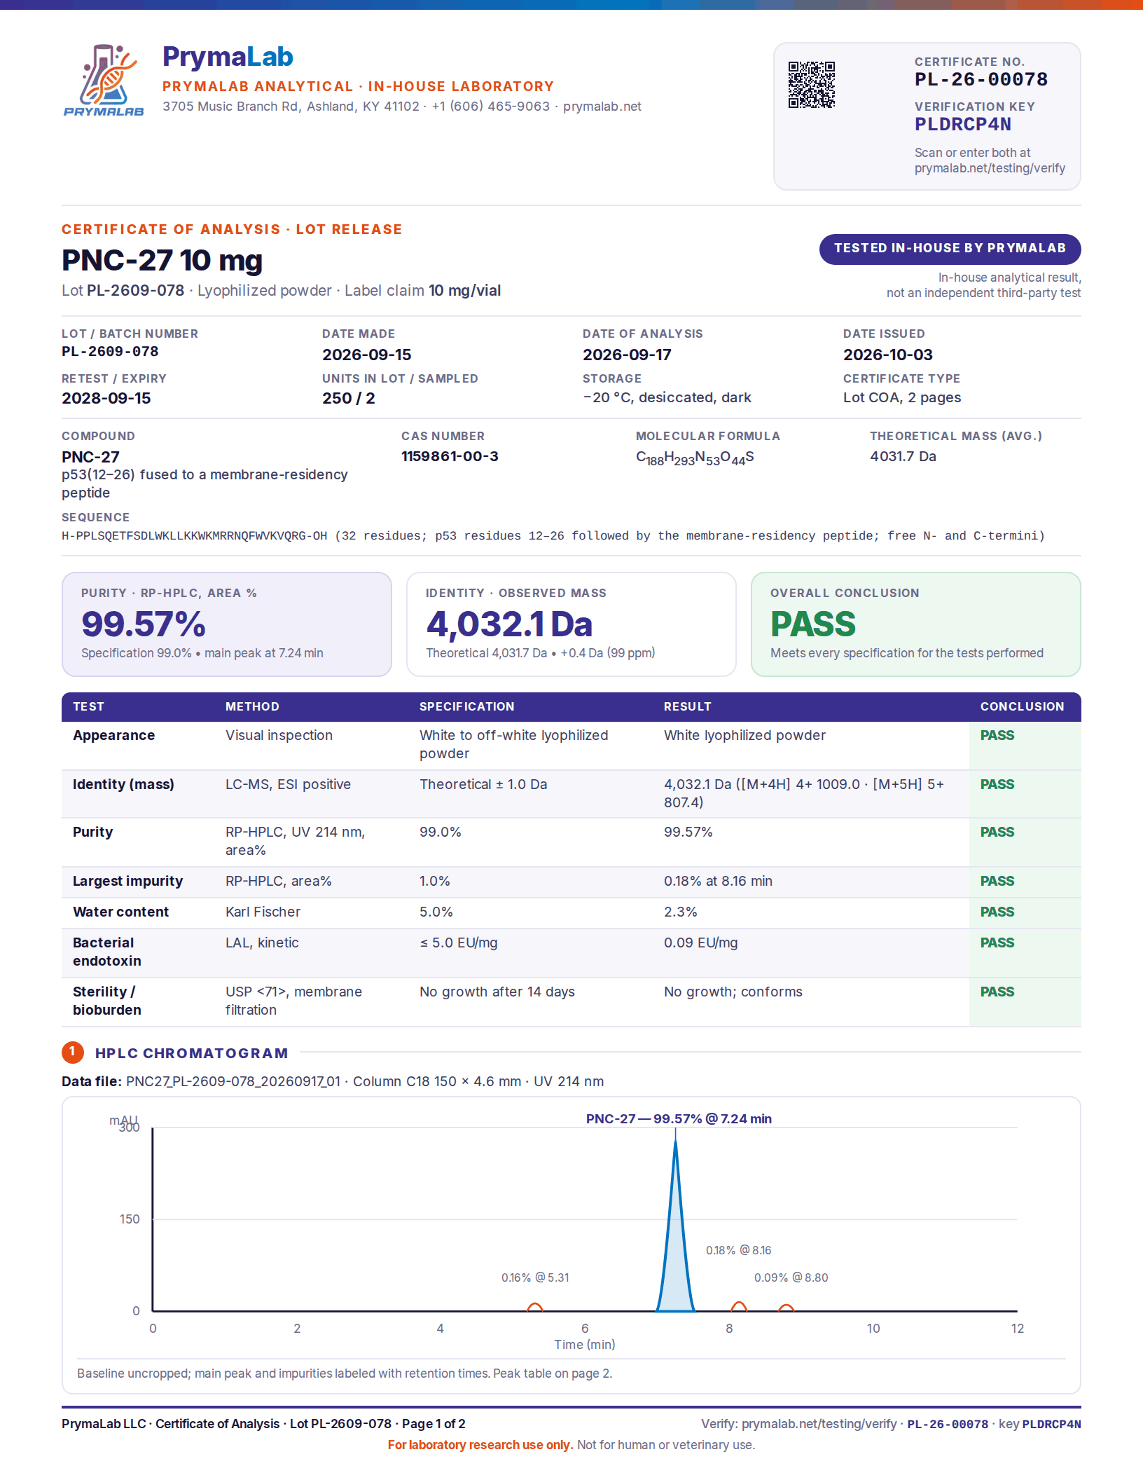Click the Overall Conclusion PASS card

(915, 624)
